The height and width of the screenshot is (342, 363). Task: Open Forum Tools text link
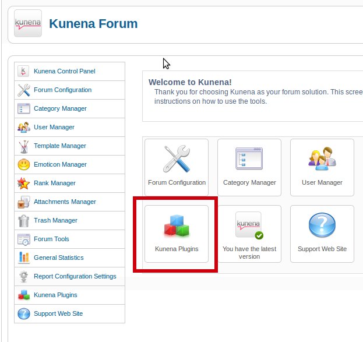click(x=51, y=239)
